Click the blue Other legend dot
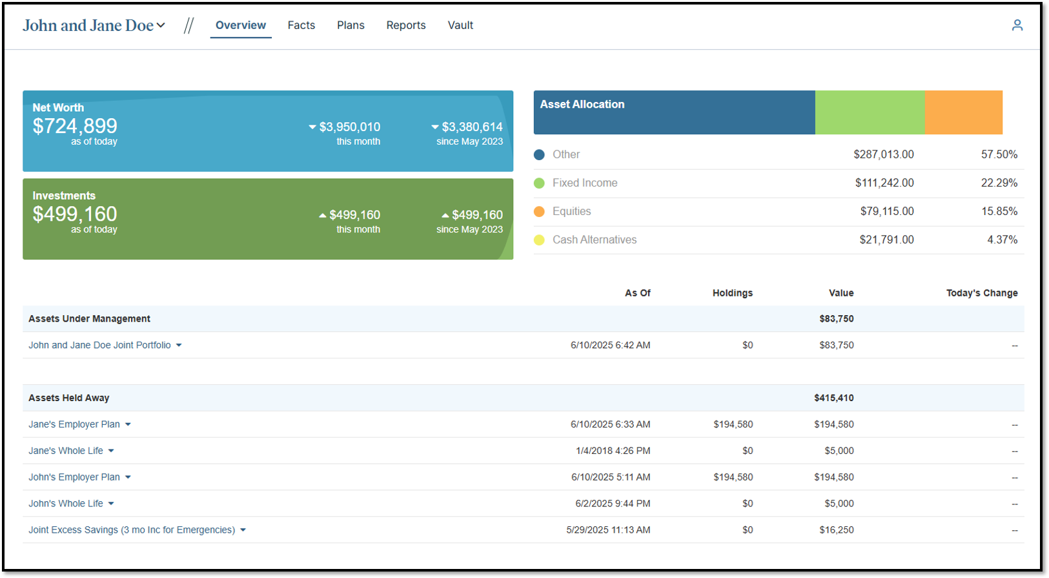 point(539,155)
